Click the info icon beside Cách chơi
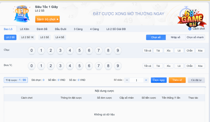Viewport: 210px width, 122px height. (x=190, y=29)
